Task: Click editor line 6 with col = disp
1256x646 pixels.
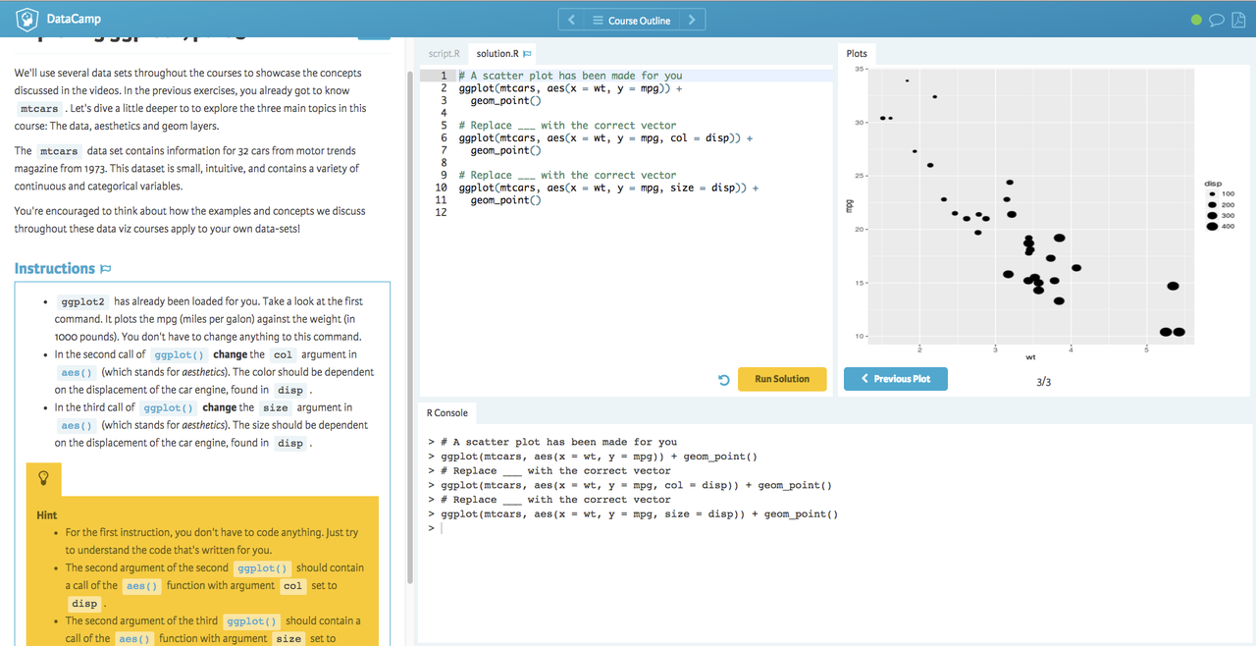Action: pyautogui.click(x=605, y=138)
